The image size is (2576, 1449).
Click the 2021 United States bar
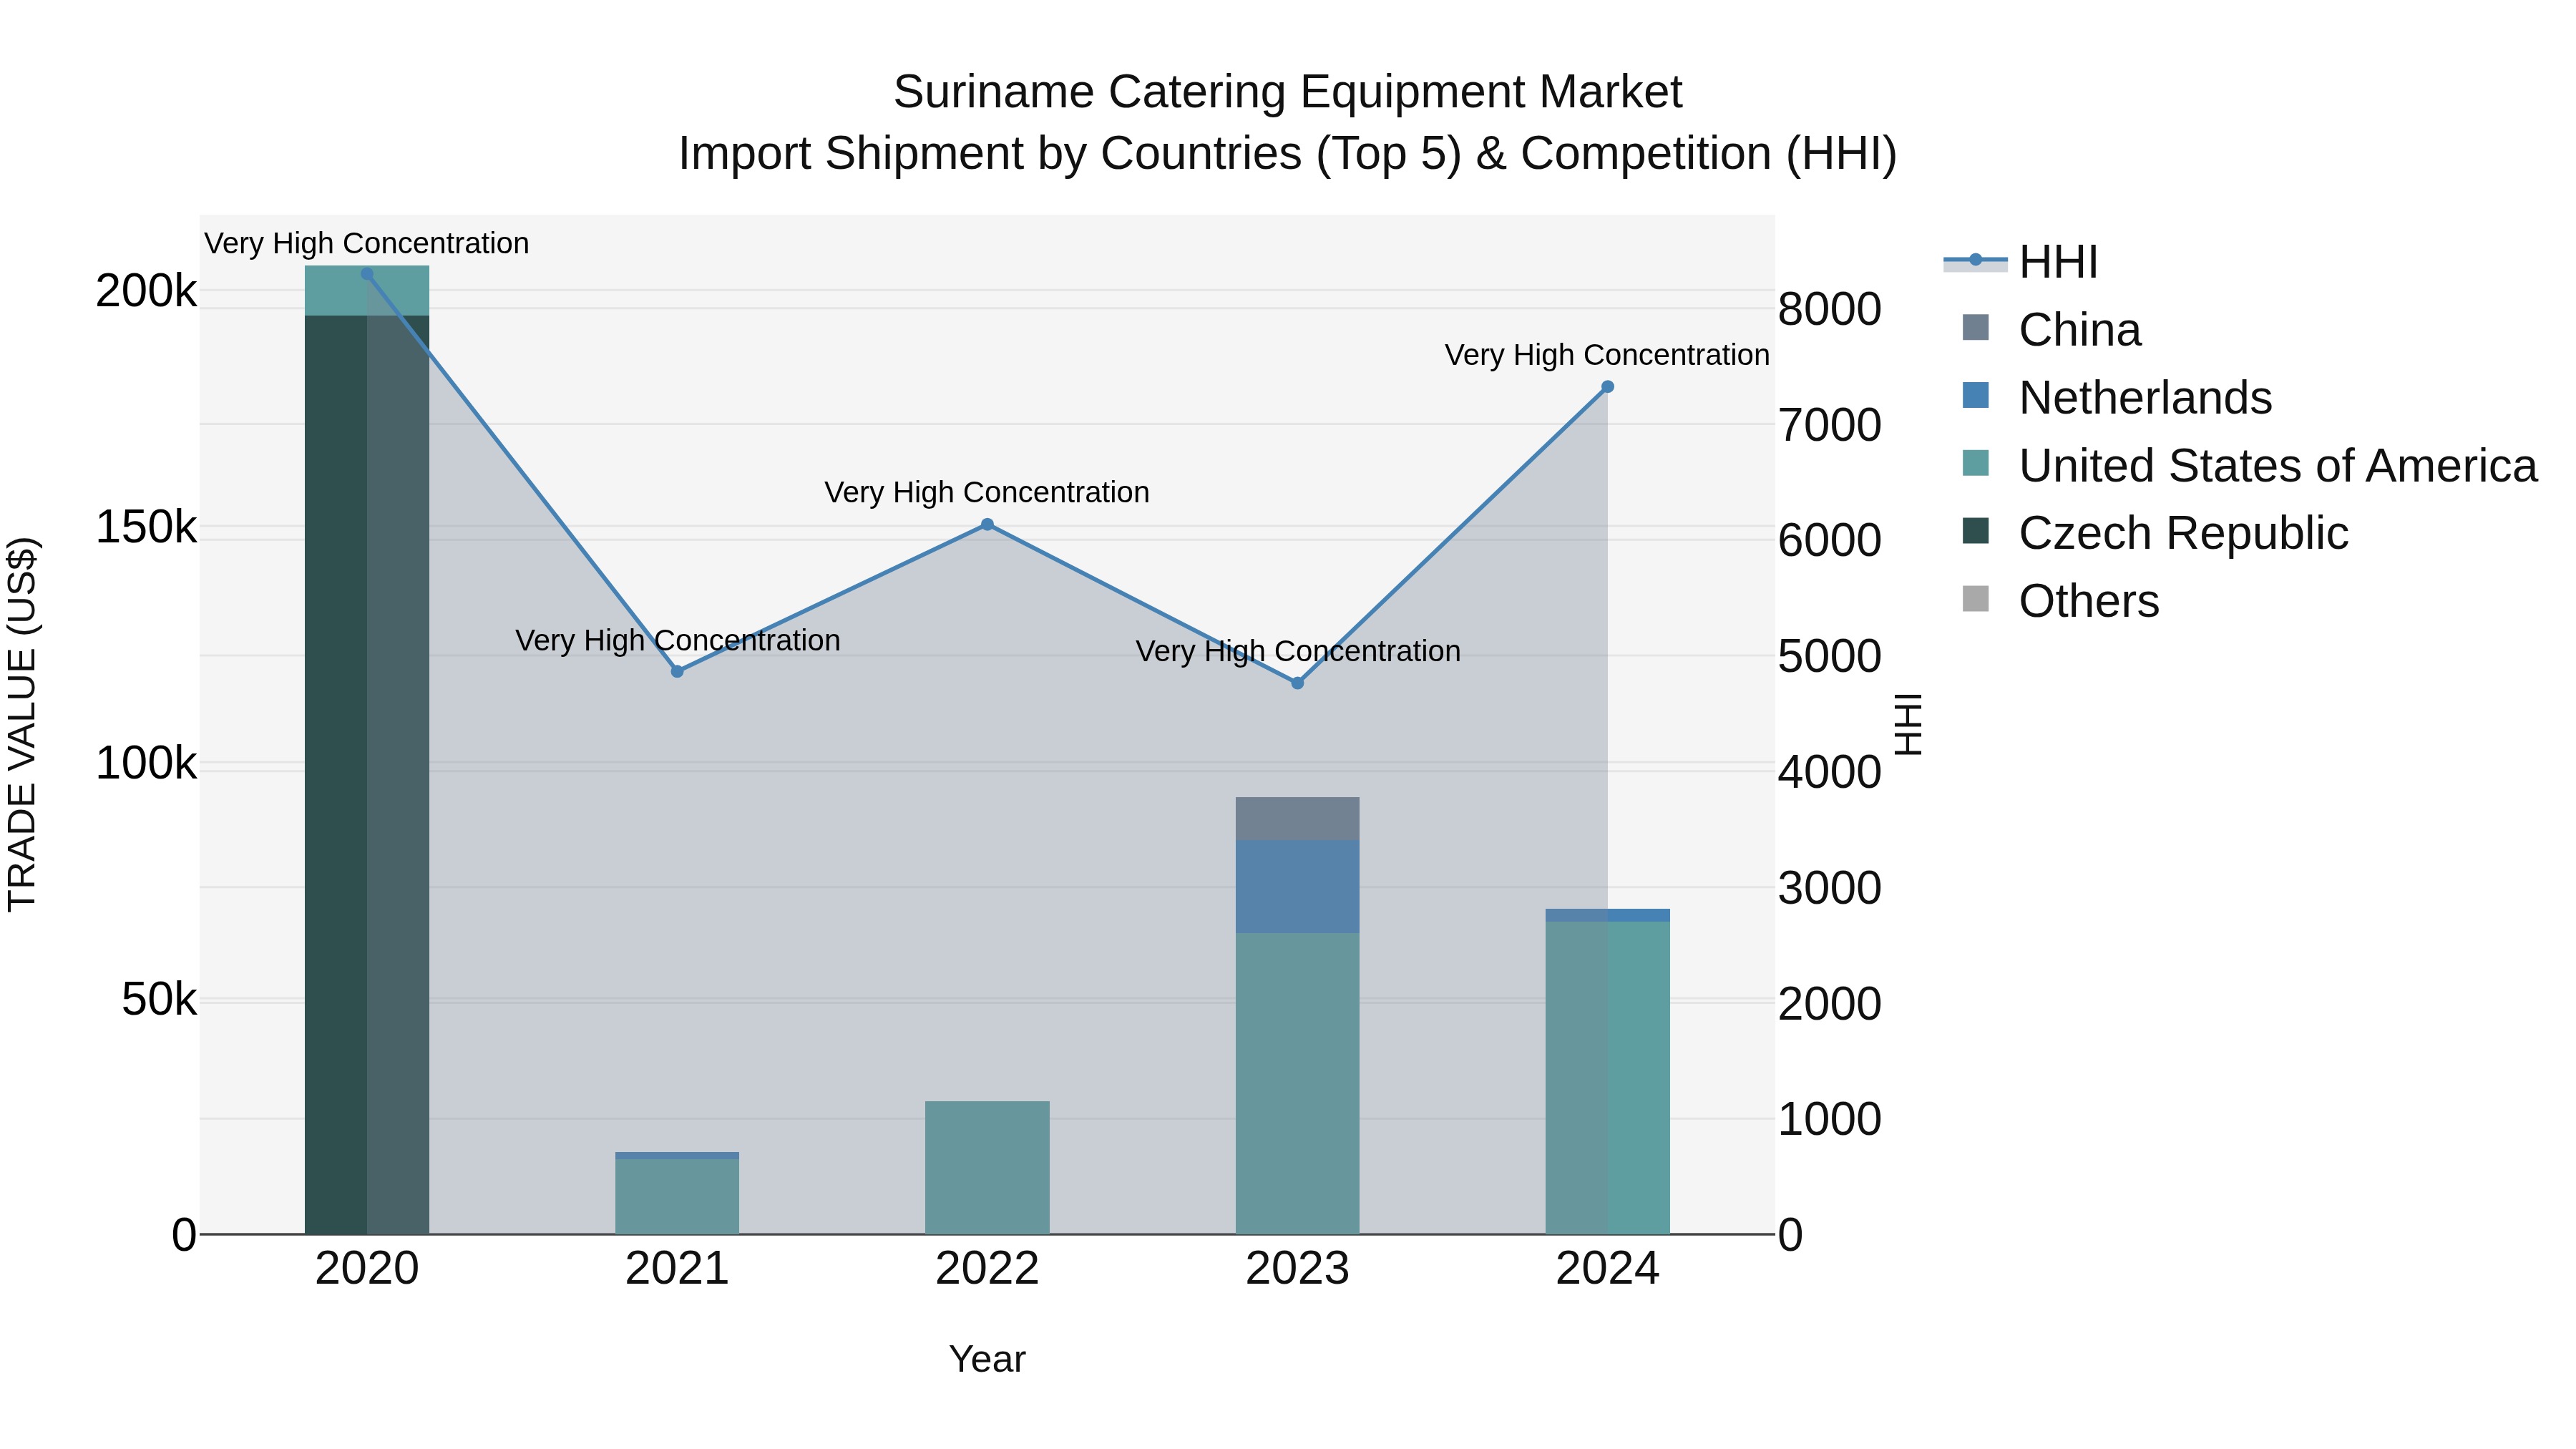[677, 1196]
